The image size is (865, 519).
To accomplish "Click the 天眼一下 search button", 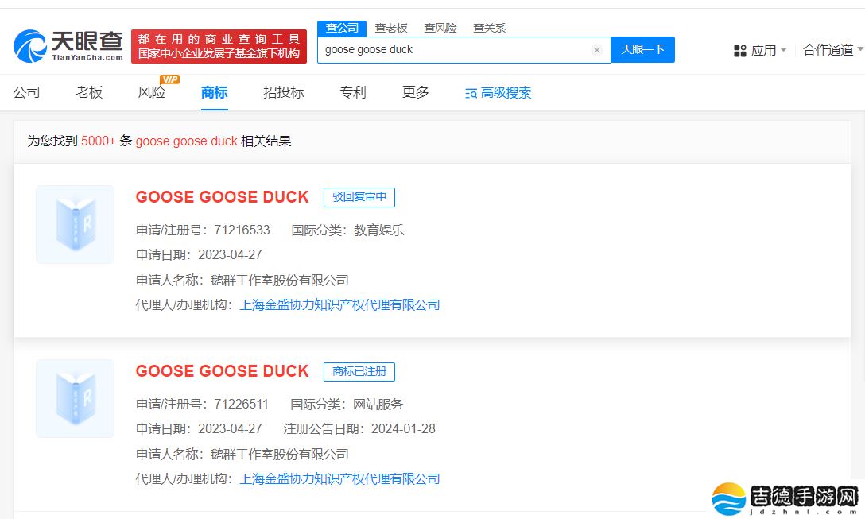I will 642,49.
